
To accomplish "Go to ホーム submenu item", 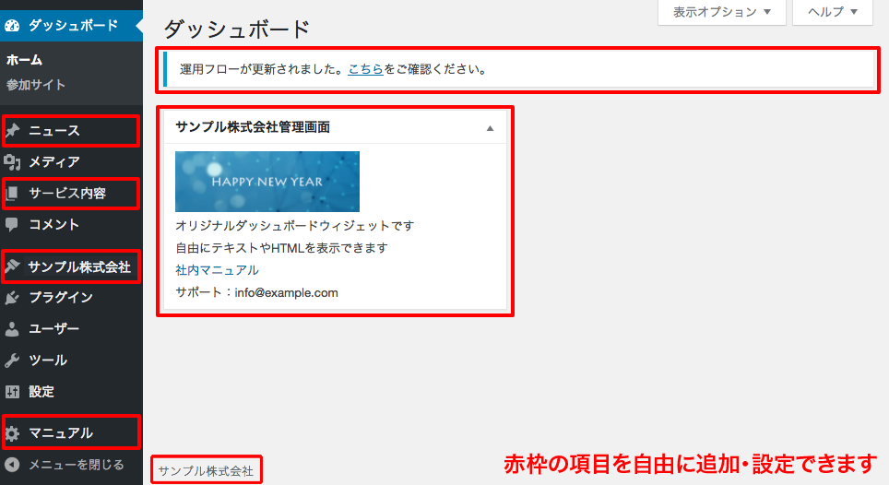I will [24, 60].
